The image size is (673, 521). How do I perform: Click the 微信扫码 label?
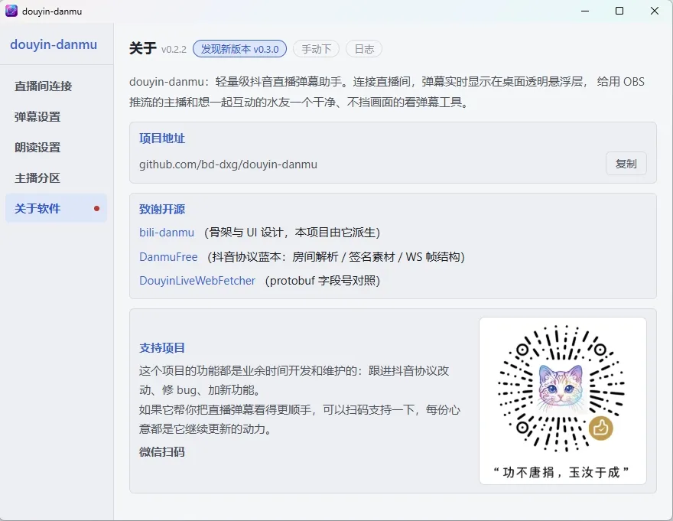click(162, 452)
